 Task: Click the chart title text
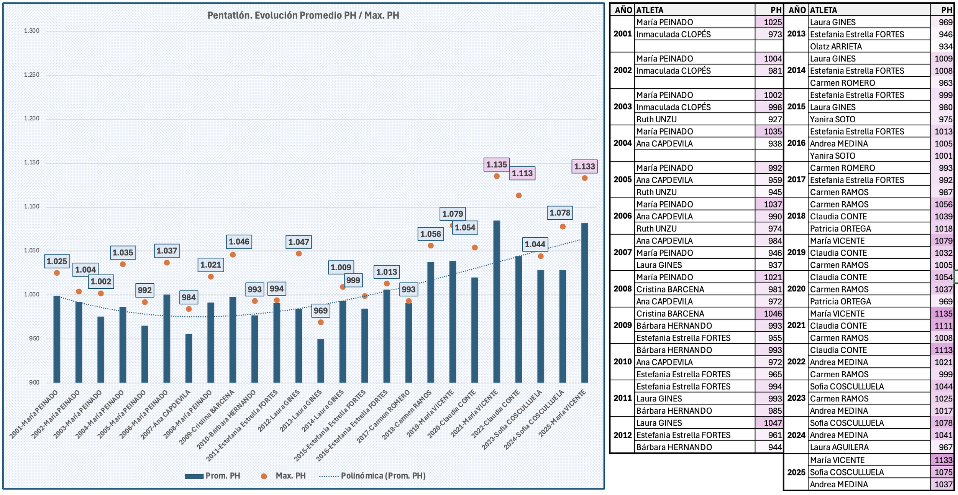click(x=303, y=15)
